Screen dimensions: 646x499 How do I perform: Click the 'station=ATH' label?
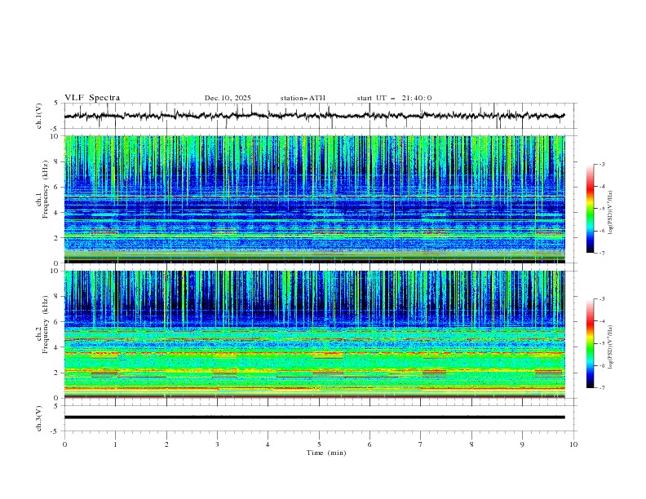pyautogui.click(x=303, y=98)
